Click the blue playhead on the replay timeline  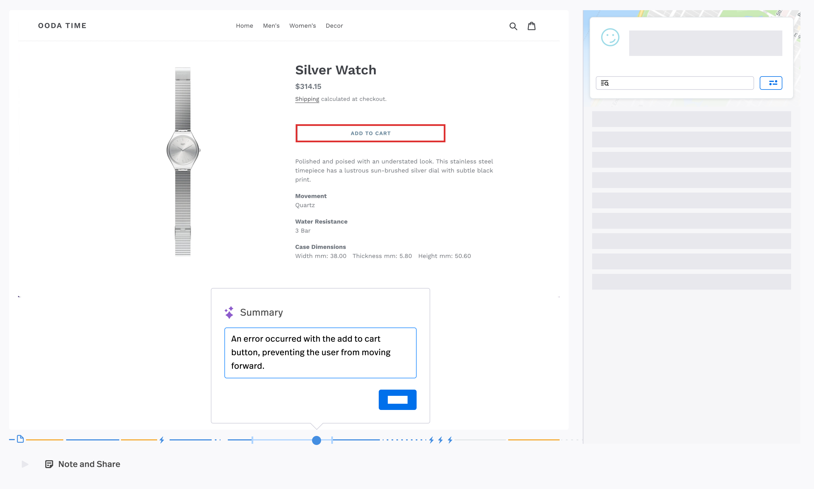point(316,440)
